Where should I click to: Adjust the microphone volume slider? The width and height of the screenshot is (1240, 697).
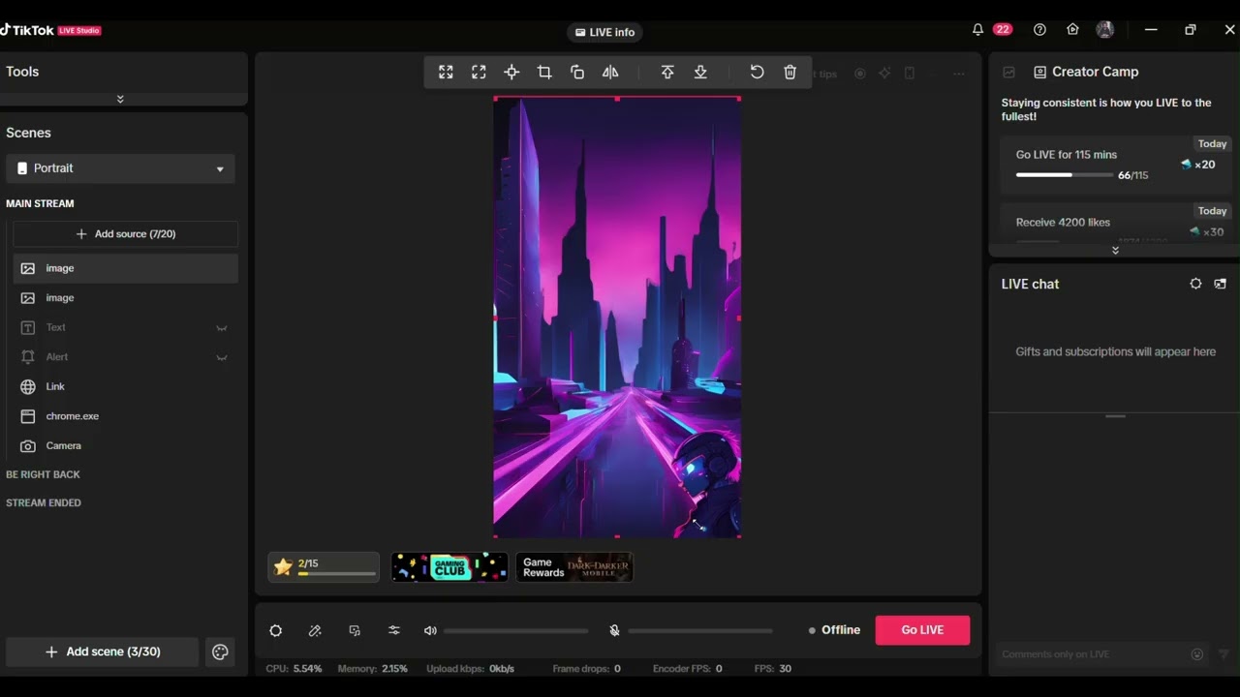coord(700,631)
